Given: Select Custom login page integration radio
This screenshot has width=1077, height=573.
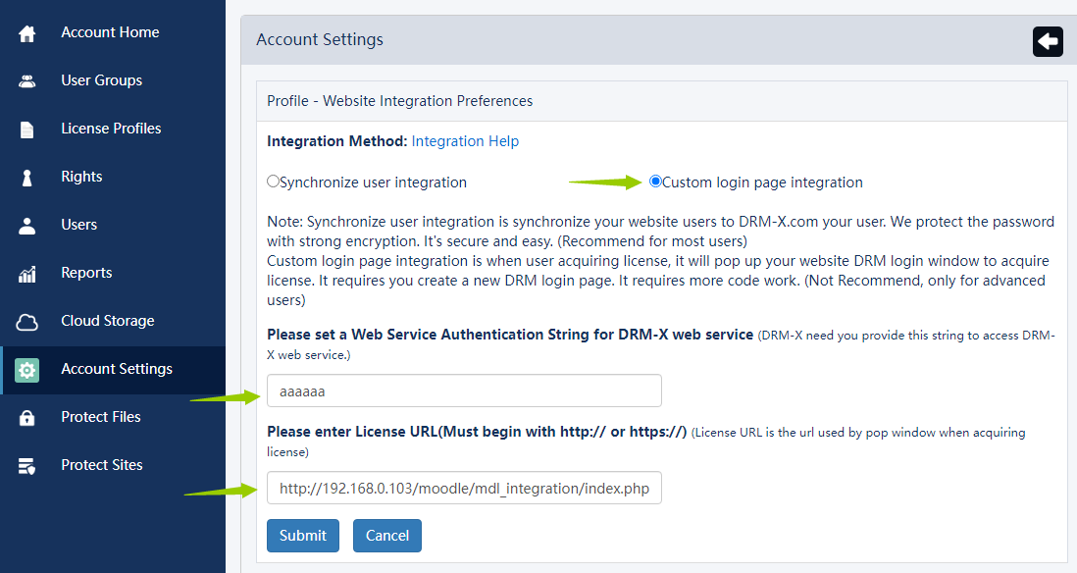Looking at the screenshot, I should [655, 182].
